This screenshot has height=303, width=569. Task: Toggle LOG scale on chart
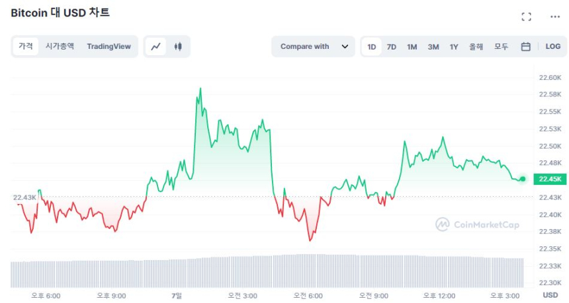coord(552,47)
